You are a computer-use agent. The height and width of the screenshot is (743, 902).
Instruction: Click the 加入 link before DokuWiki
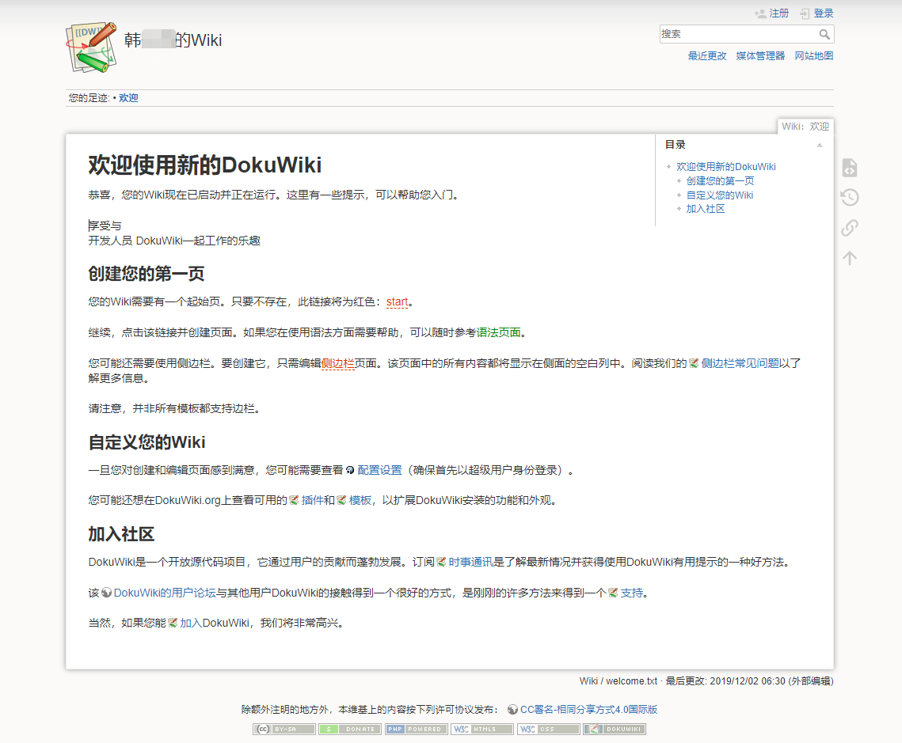(191, 624)
